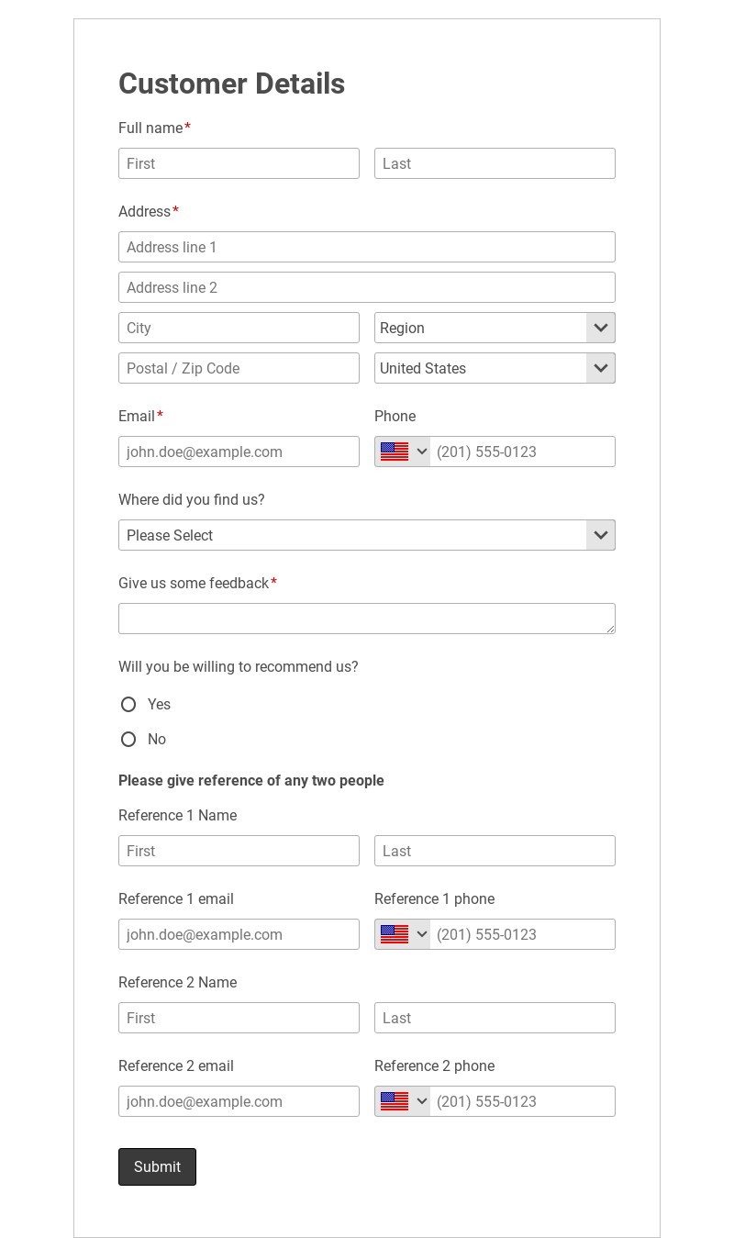Focus the Full name First field
The image size is (734, 1238).
click(239, 163)
